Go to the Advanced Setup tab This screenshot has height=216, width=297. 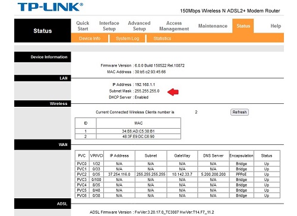139,26
